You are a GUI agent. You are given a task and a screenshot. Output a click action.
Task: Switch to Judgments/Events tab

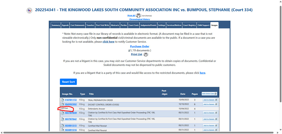[x=148, y=25]
